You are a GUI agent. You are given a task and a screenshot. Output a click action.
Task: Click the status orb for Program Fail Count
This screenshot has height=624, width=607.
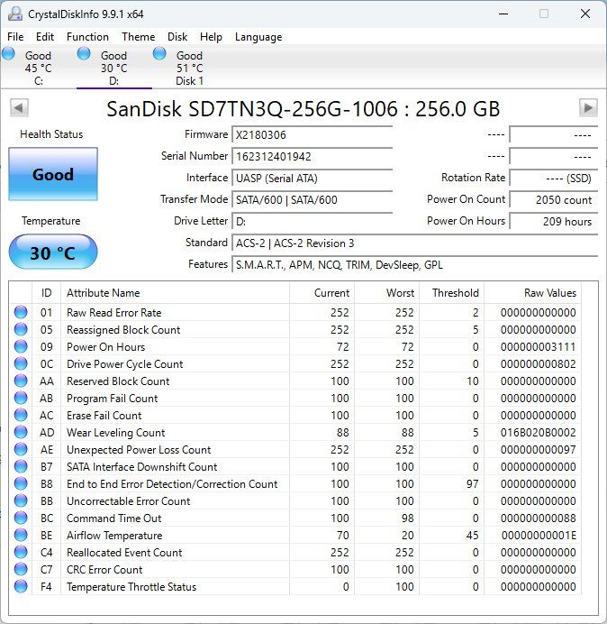coord(21,398)
